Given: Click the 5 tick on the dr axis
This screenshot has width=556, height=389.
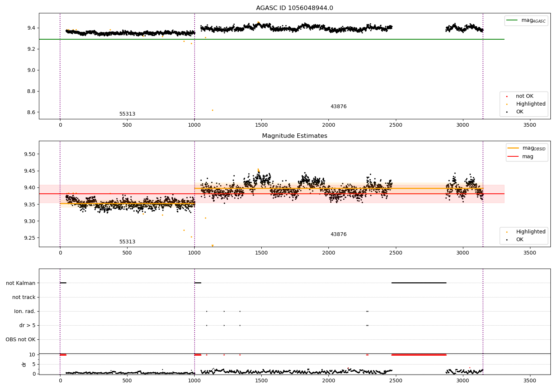Looking at the screenshot, I should (x=34, y=365).
